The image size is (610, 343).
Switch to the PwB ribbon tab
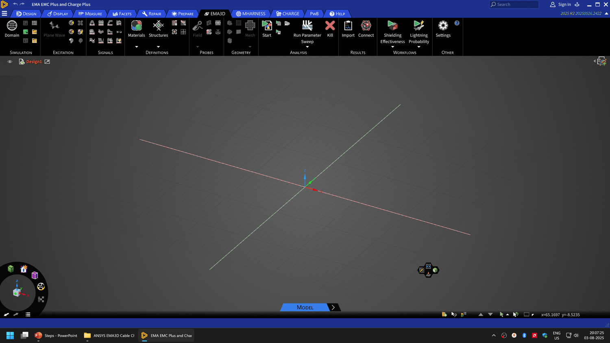pyautogui.click(x=314, y=14)
